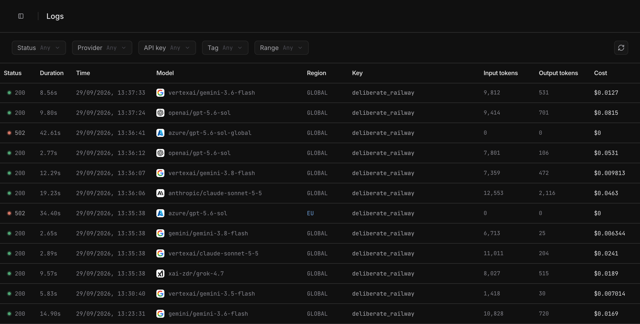This screenshot has height=324, width=640.
Task: Toggle the sidebar panel icon
Action: click(21, 16)
